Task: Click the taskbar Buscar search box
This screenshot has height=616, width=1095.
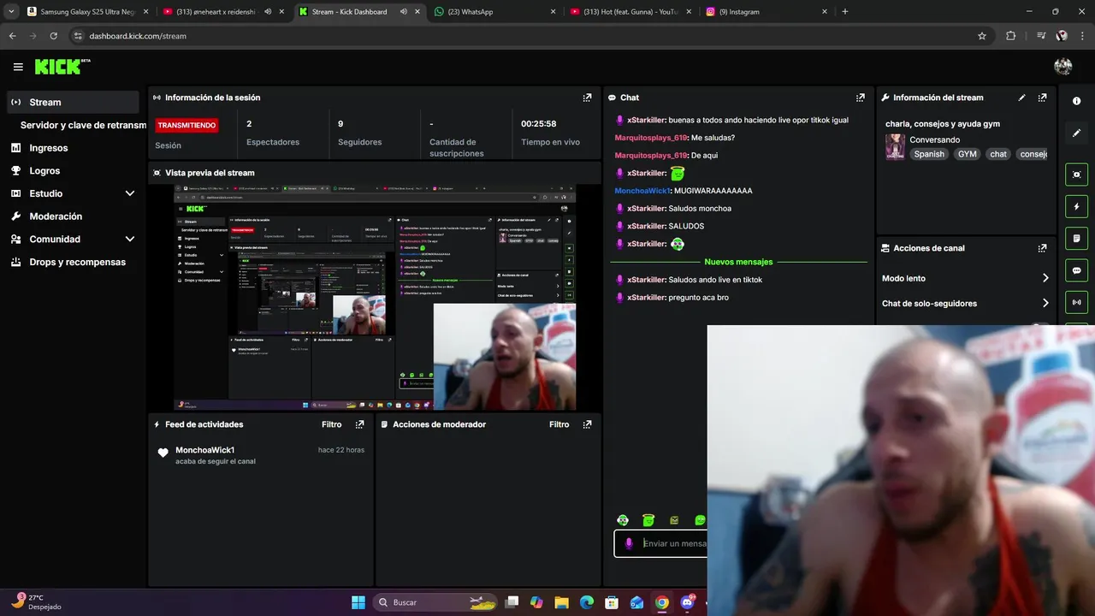Action: [436, 602]
